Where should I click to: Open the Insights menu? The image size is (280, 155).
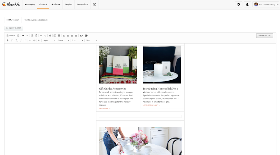68,4
